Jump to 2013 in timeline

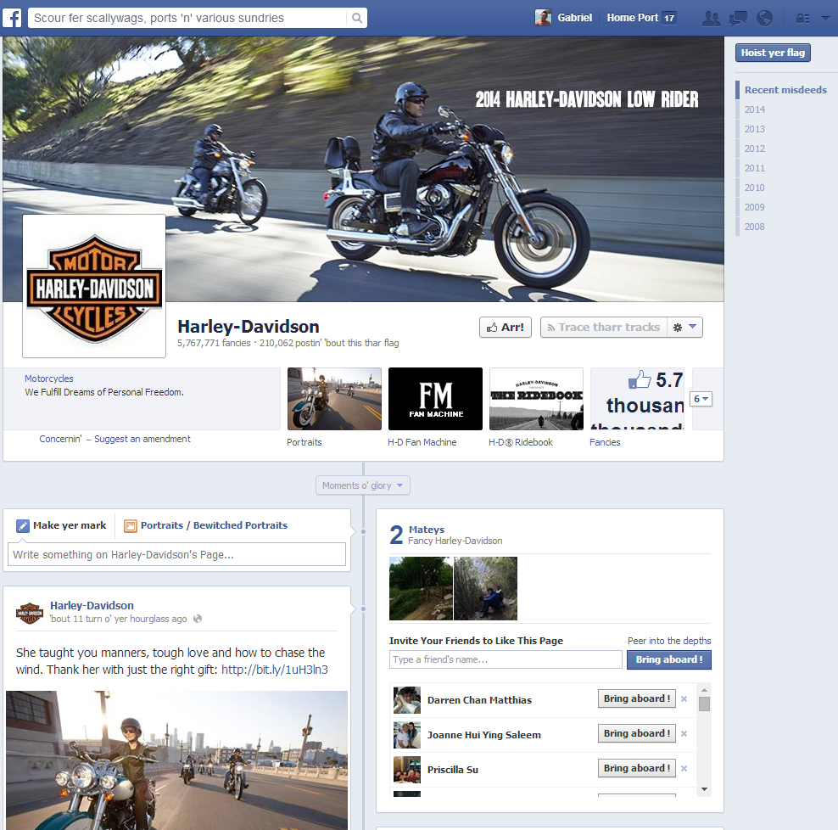[755, 129]
